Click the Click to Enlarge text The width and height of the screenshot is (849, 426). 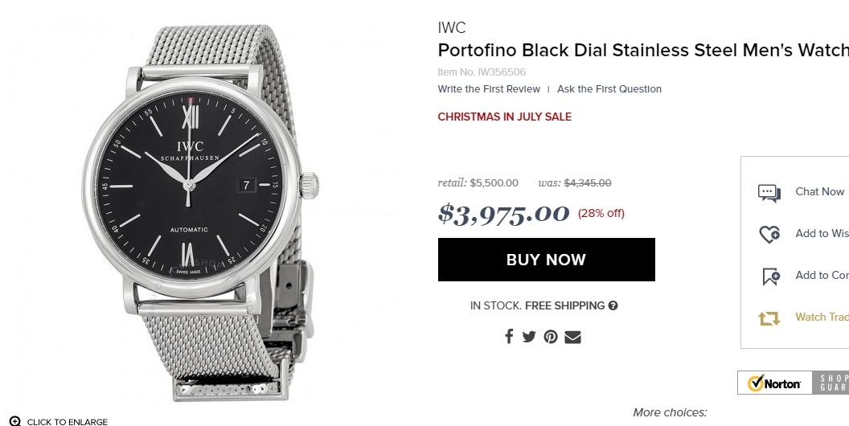pos(68,421)
